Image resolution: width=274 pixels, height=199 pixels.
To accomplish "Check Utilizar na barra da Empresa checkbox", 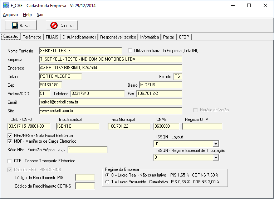I will pos(130,51).
